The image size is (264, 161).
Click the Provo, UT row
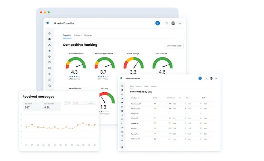pyautogui.click(x=172, y=129)
